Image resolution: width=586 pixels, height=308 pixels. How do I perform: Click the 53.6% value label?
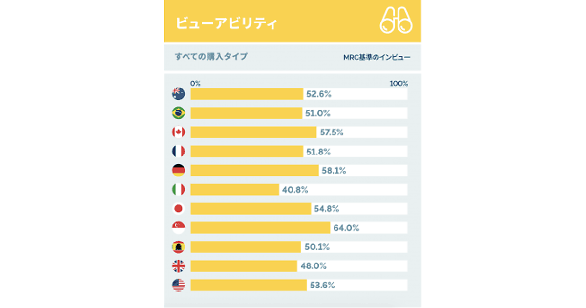click(x=322, y=286)
